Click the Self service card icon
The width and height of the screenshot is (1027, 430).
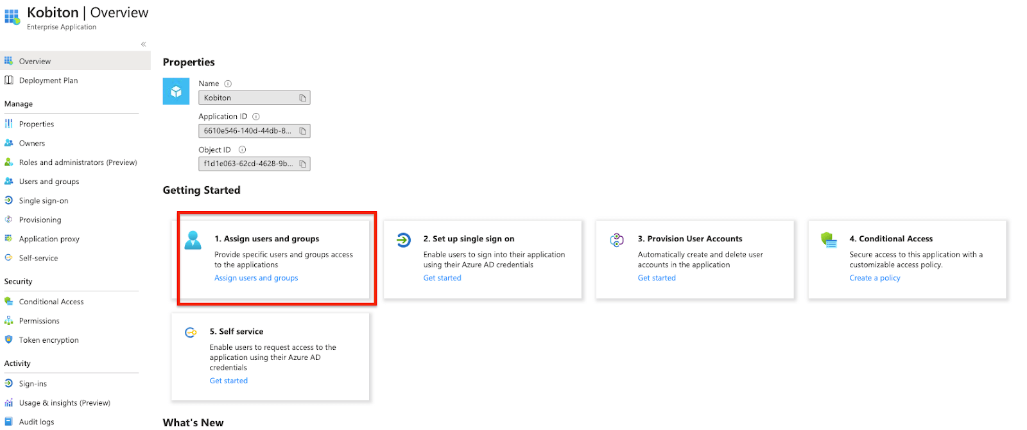pyautogui.click(x=191, y=332)
